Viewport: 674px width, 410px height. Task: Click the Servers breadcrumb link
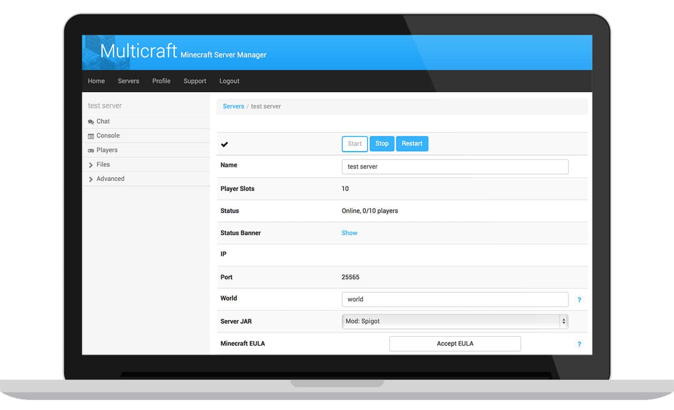[x=233, y=106]
